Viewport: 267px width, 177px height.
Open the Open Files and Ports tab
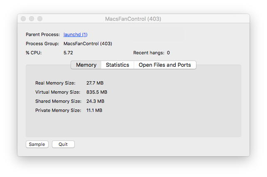coord(165,65)
